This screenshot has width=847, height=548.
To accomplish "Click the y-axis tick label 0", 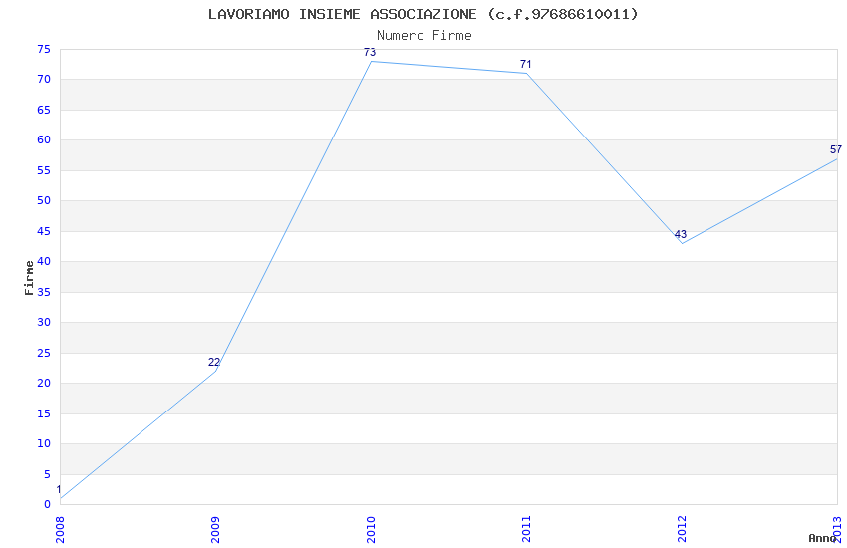I will tap(47, 505).
